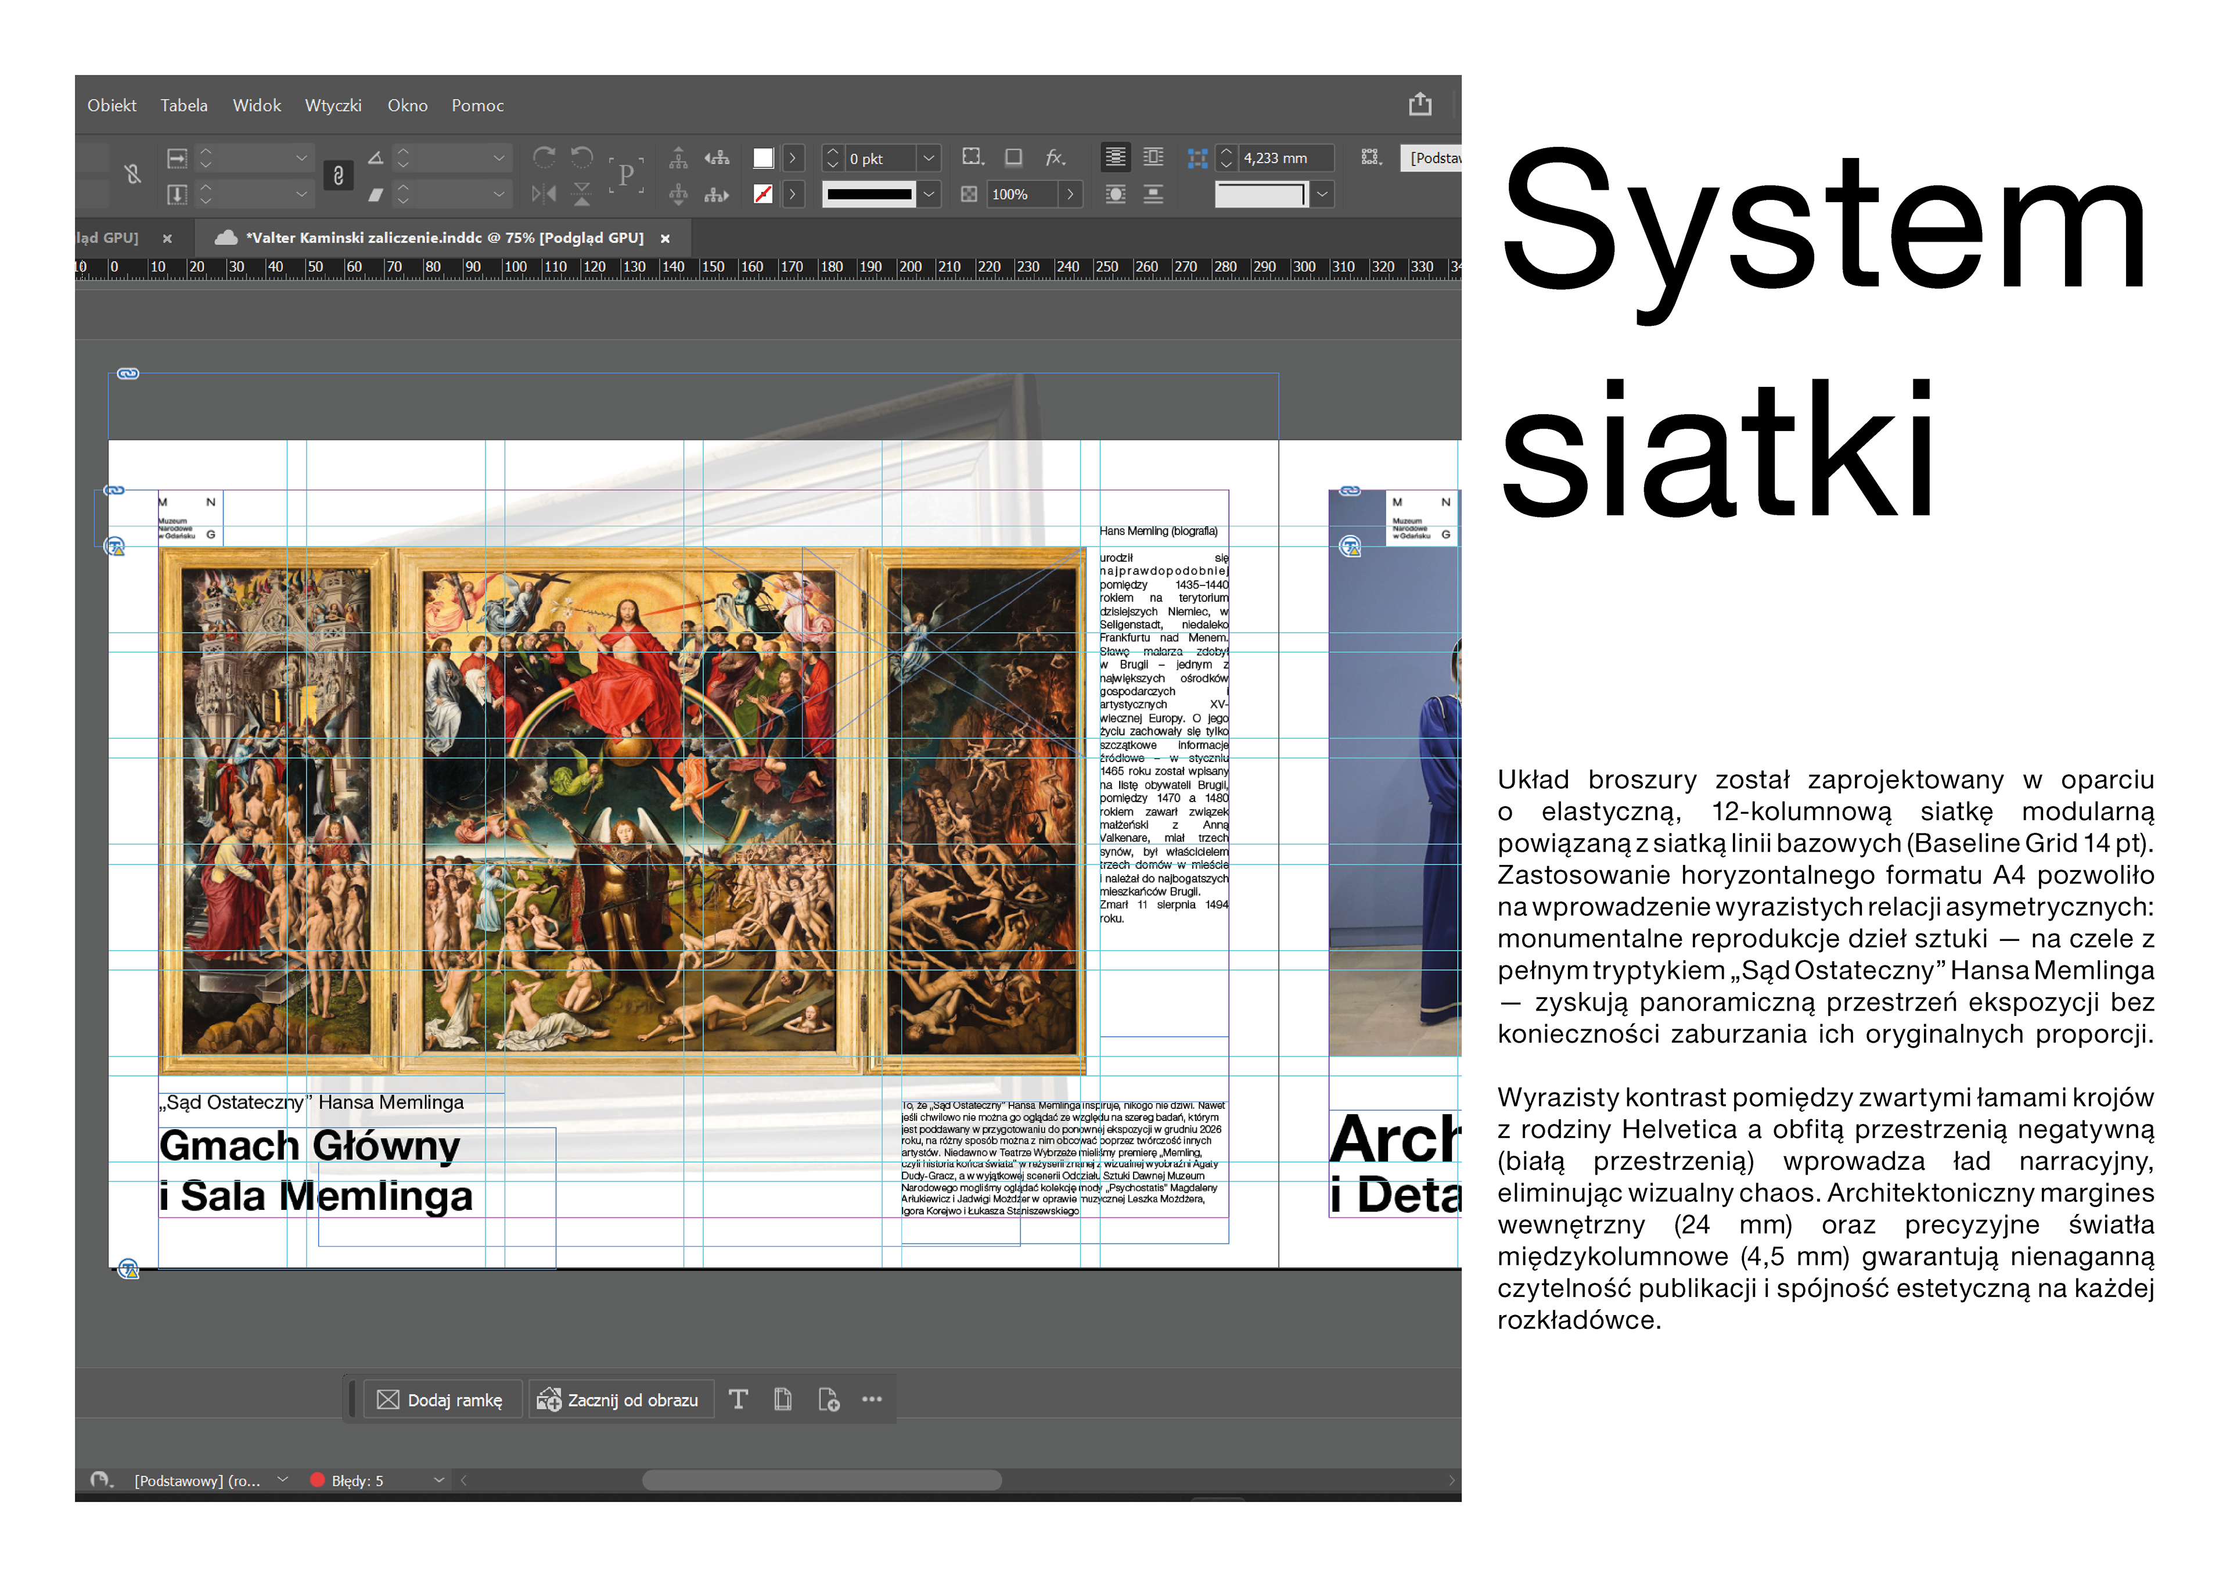Click the fill color white swatch
Viewport: 2230px width, 1577px height.
(x=764, y=157)
